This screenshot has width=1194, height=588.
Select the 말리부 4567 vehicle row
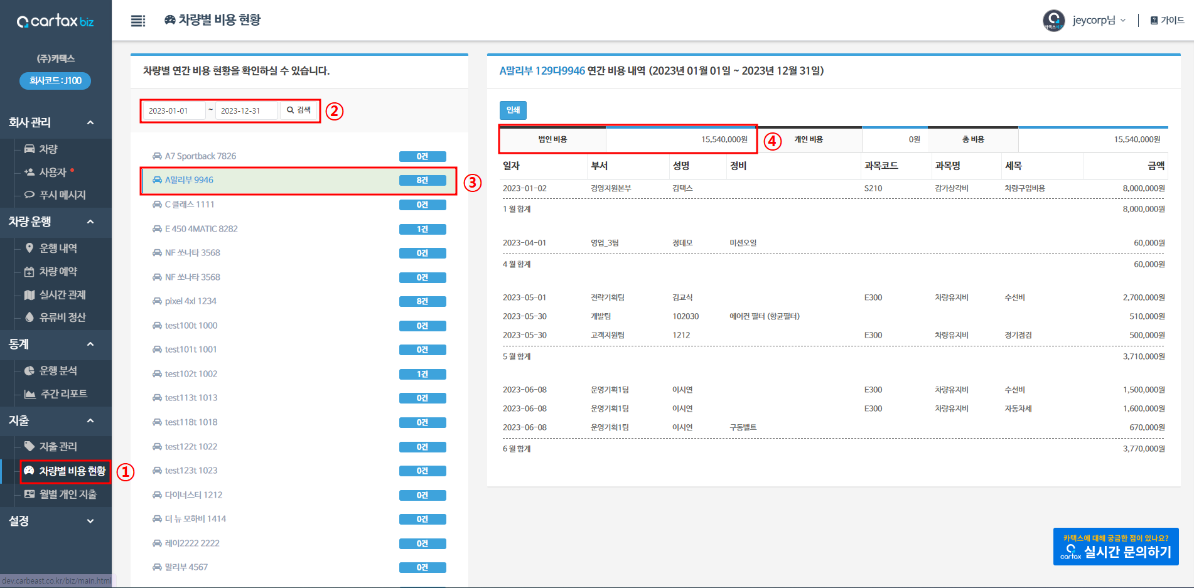(x=299, y=567)
